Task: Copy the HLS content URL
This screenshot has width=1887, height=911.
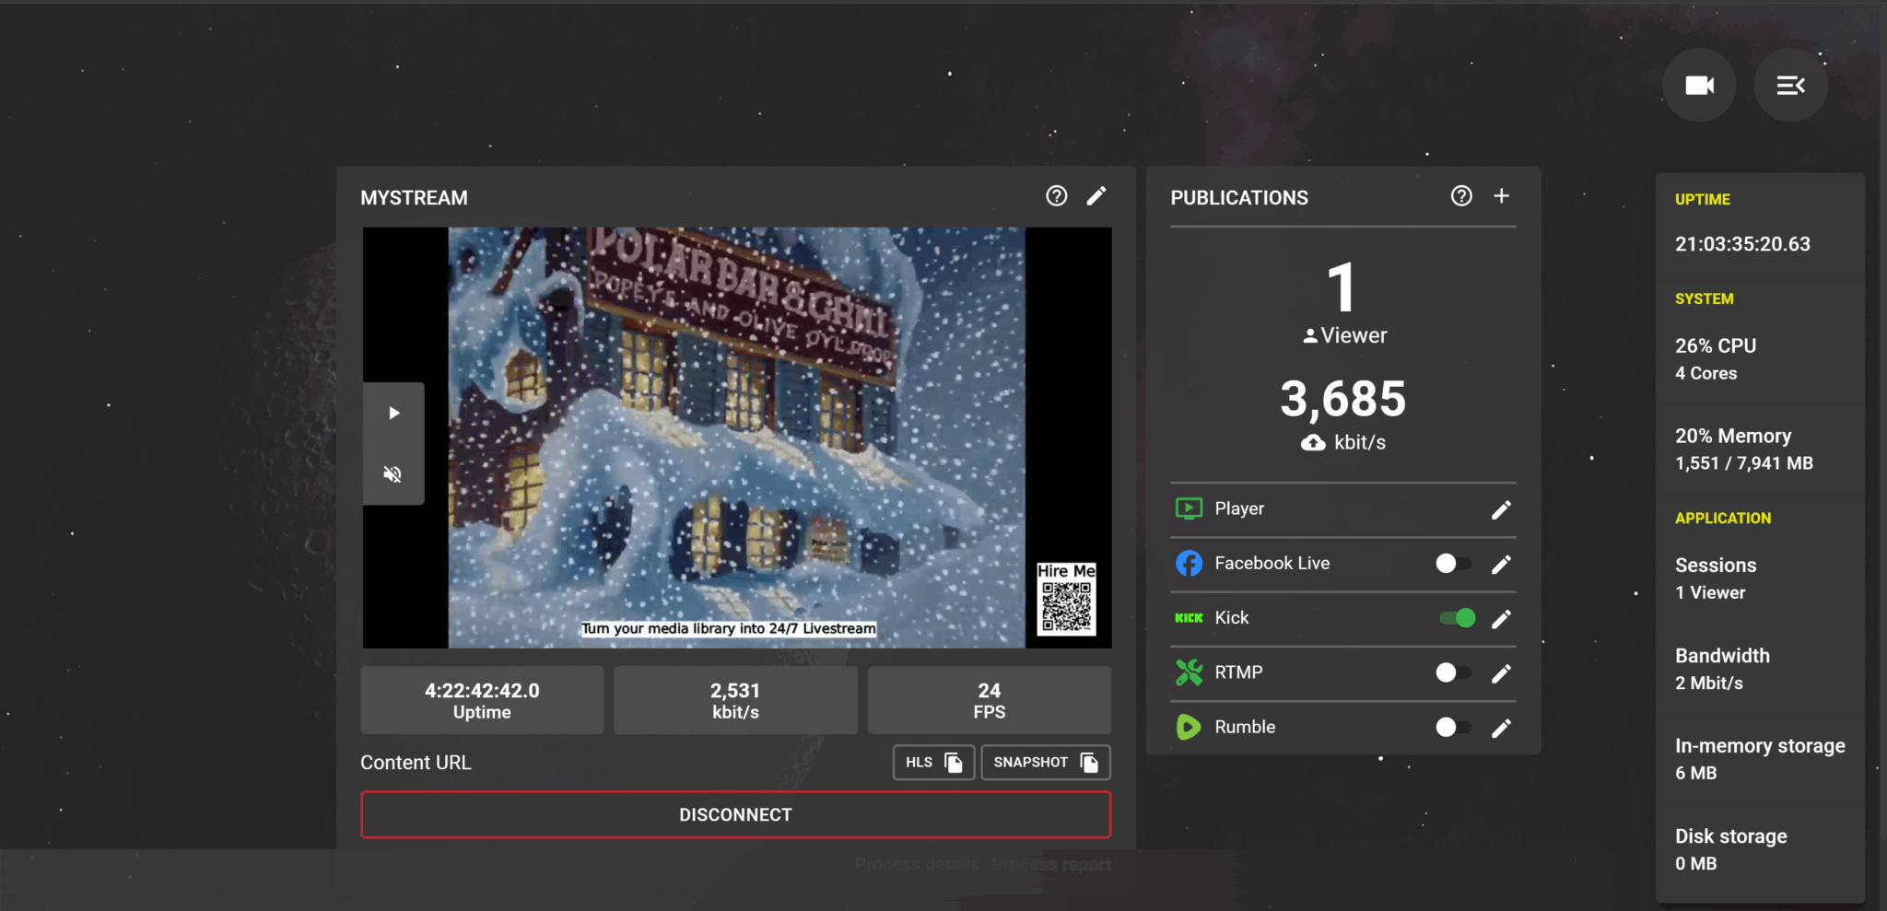Action: tap(933, 763)
